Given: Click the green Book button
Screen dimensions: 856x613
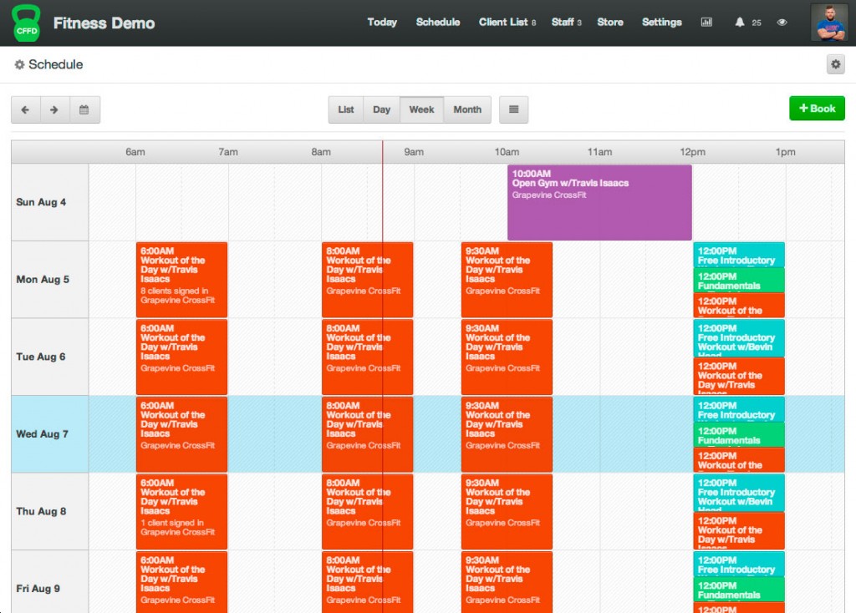Looking at the screenshot, I should [817, 109].
